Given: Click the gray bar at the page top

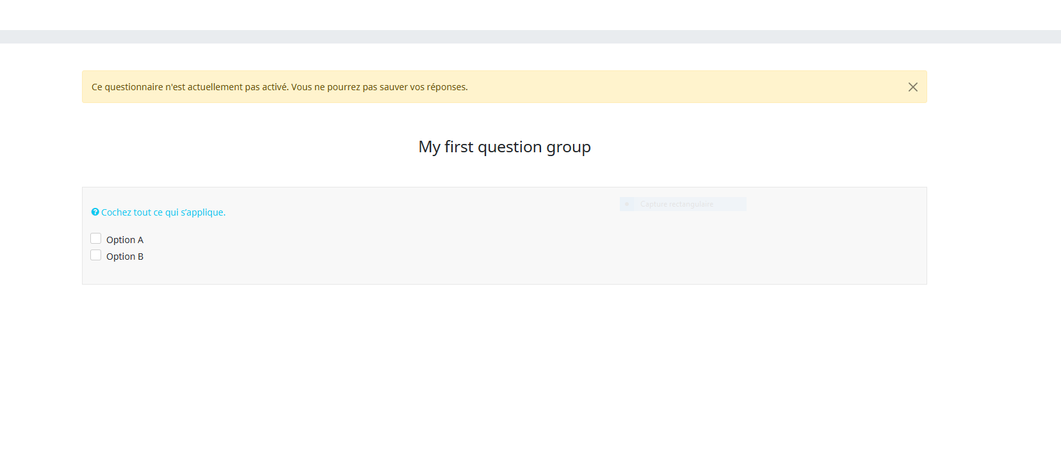Looking at the screenshot, I should 530,36.
